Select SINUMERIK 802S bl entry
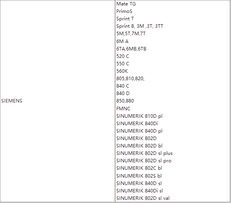 [139, 176]
